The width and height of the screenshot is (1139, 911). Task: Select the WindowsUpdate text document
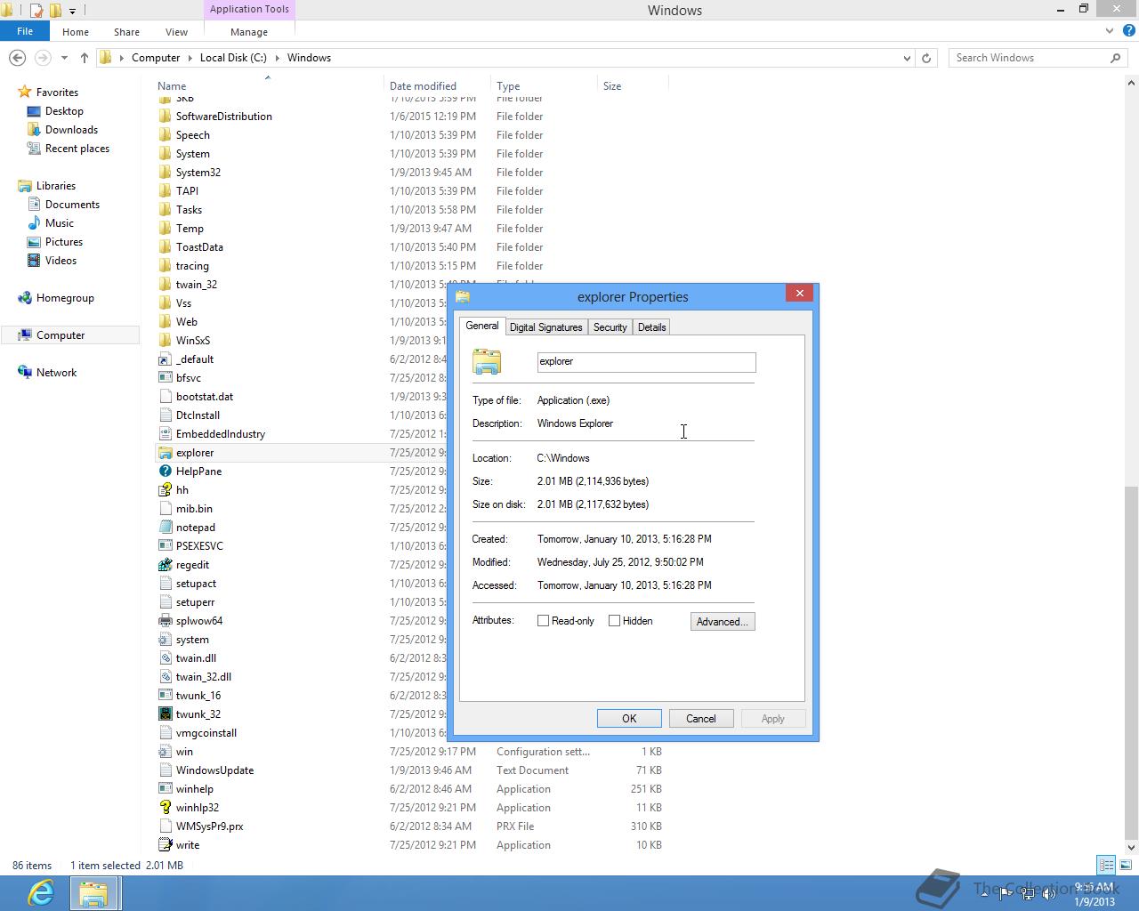coord(214,770)
